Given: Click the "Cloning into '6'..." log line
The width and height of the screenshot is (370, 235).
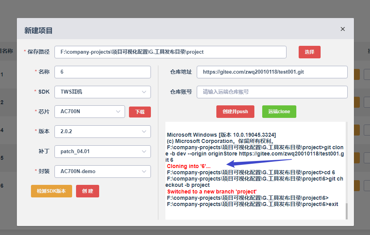Looking at the screenshot, I should pos(189,166).
